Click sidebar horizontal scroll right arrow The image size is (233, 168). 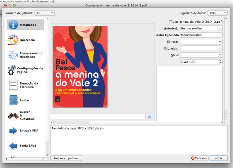tap(44, 159)
